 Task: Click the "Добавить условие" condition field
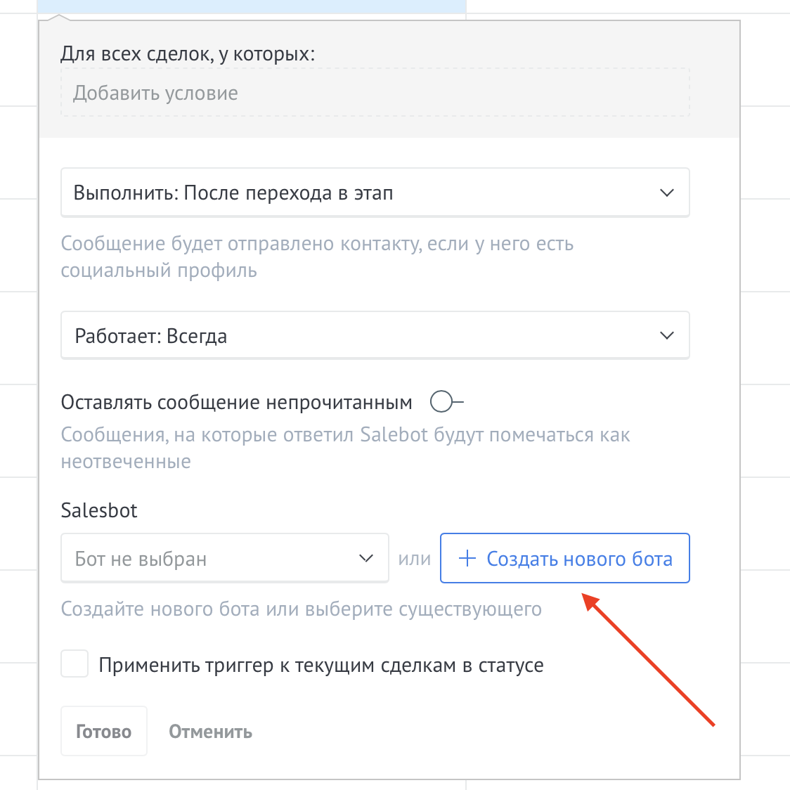pyautogui.click(x=375, y=93)
